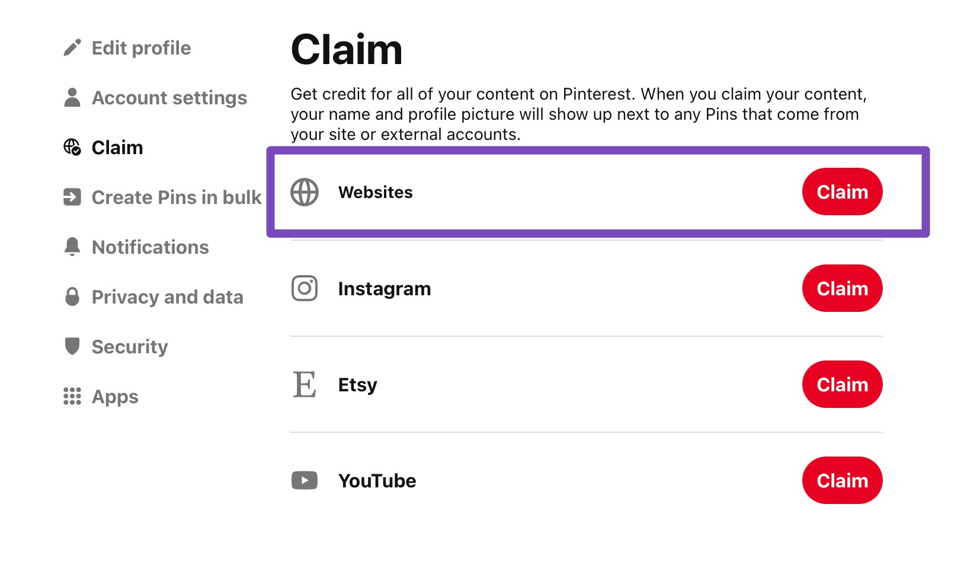Click the shield icon for Security
This screenshot has width=980, height=587.
pyautogui.click(x=72, y=346)
